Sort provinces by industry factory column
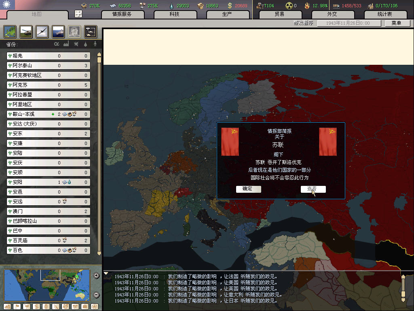The width and height of the screenshot is (414, 311). point(66,44)
